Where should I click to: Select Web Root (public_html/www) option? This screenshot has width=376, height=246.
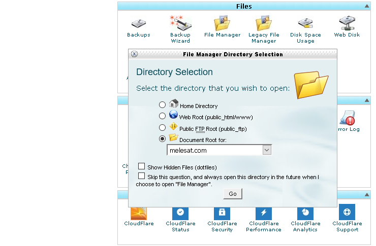point(162,117)
